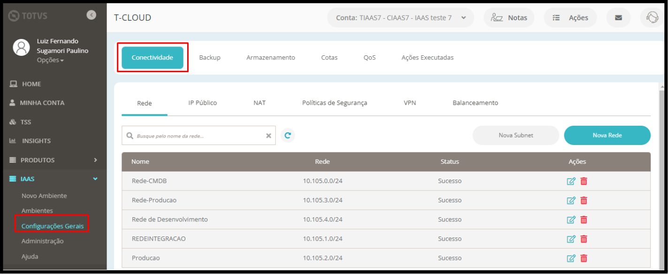Clear the network search with the X icon

(269, 136)
